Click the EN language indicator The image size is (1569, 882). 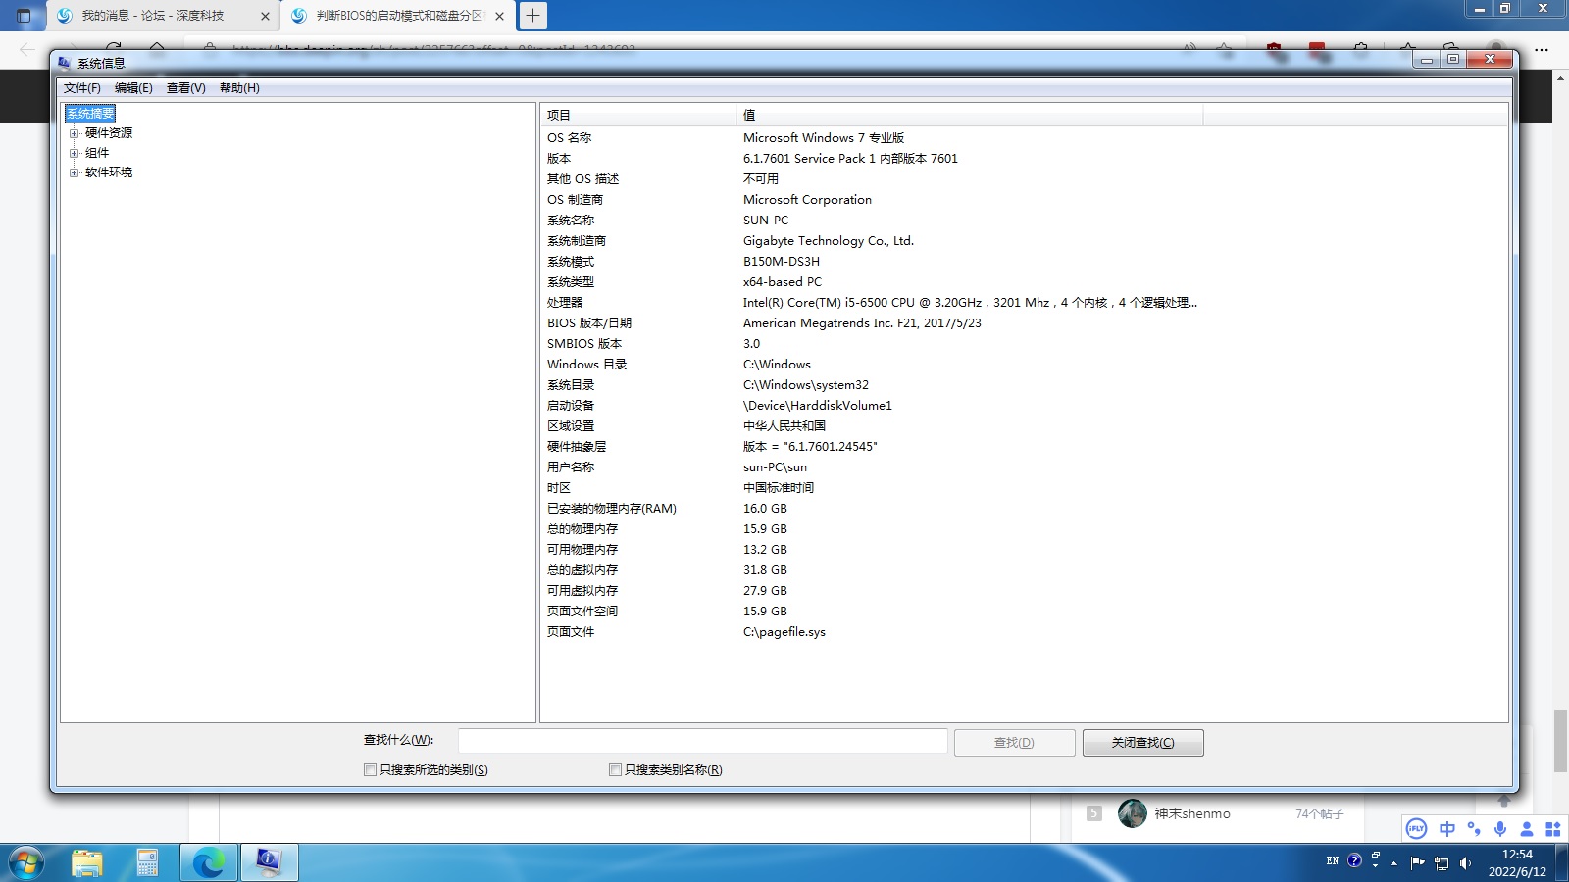point(1332,860)
